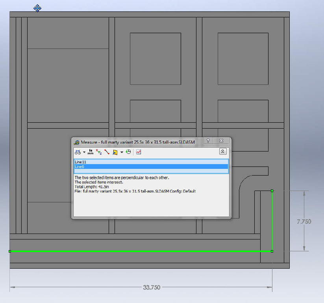The width and height of the screenshot is (324, 303).
Task: Open the Arc/Circle Measurements dropdown arrow
Action: (x=84, y=152)
